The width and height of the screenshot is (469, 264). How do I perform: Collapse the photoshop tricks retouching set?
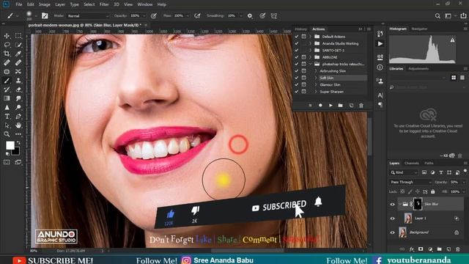[x=310, y=64]
